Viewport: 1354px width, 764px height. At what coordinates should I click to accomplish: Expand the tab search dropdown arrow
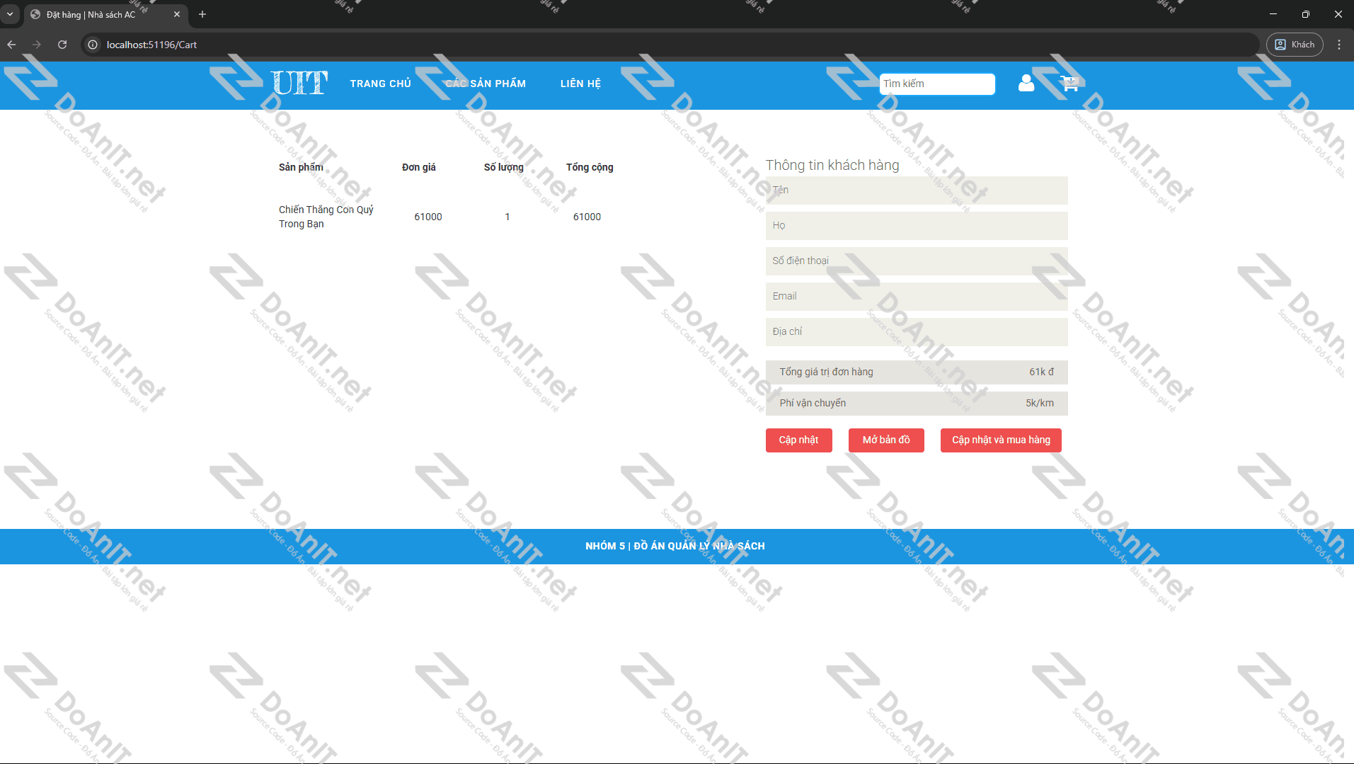[x=10, y=14]
